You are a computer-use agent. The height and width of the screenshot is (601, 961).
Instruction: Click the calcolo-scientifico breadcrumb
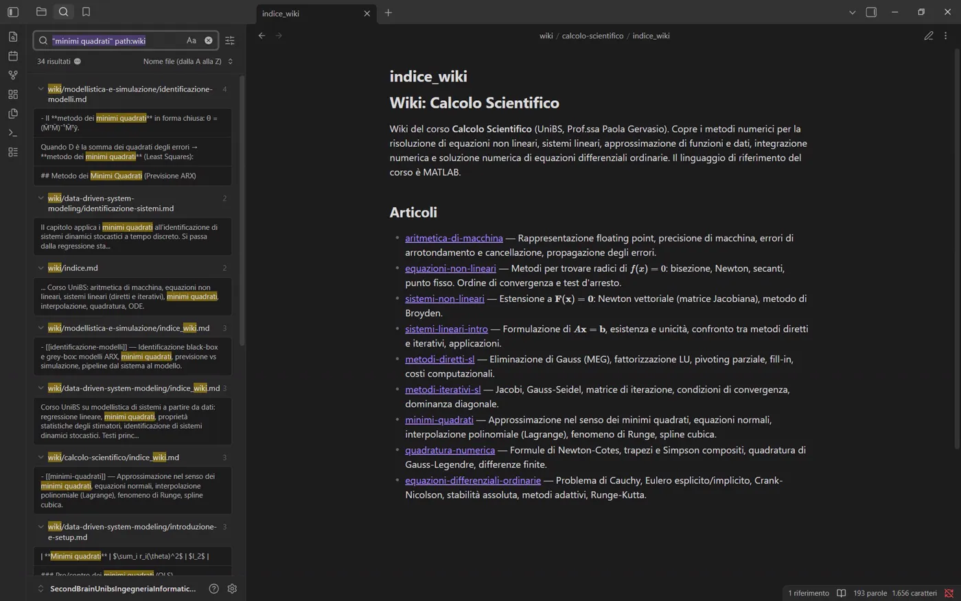click(592, 36)
